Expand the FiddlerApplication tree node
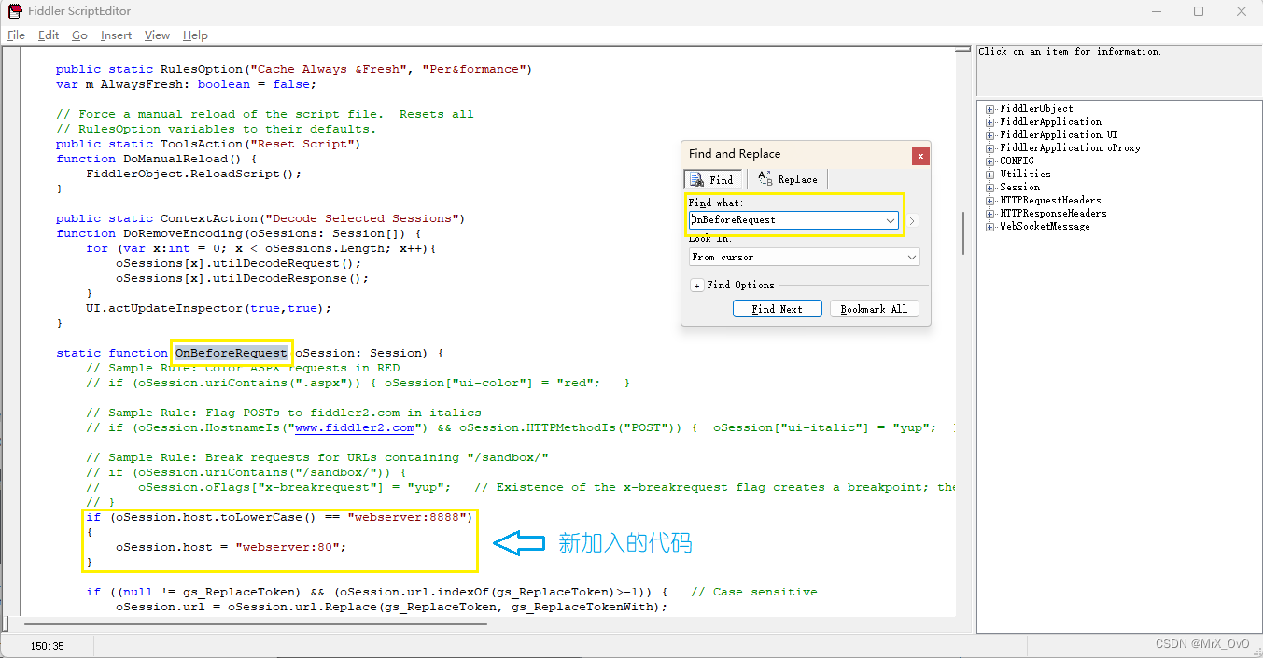 pos(990,122)
